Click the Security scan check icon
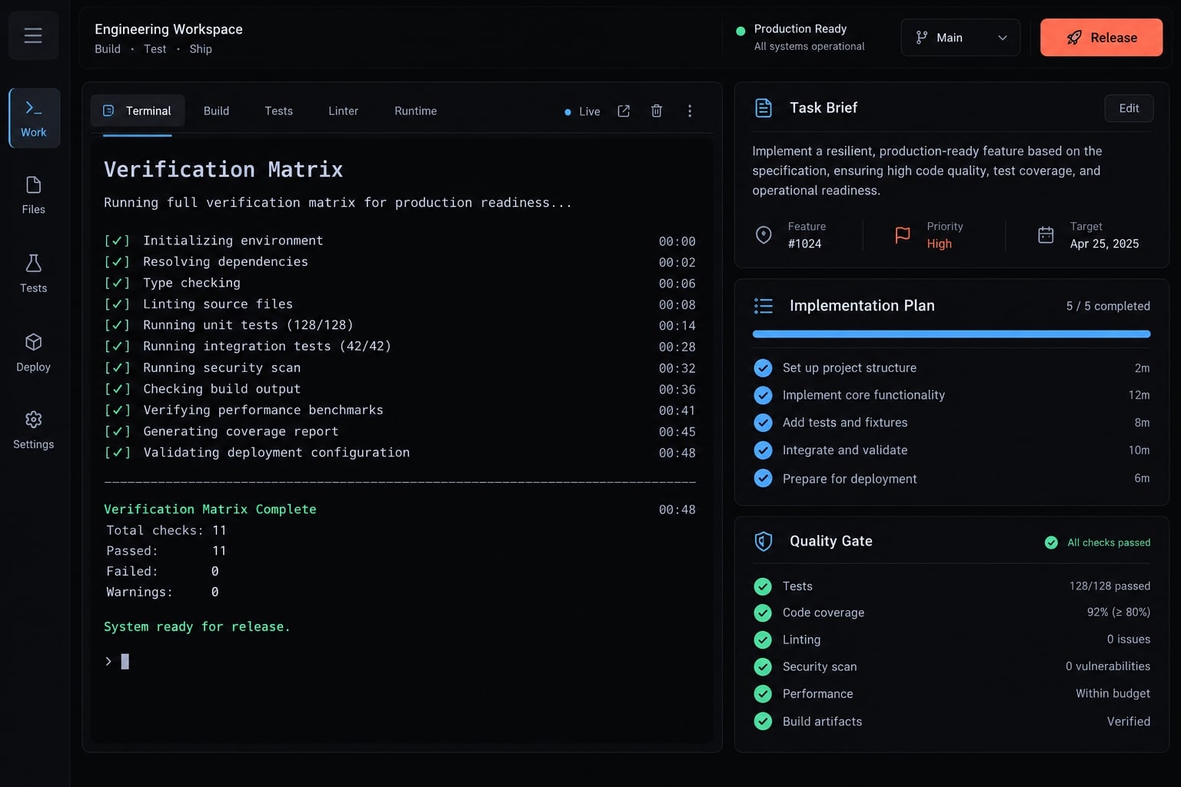1181x787 pixels. pos(763,666)
